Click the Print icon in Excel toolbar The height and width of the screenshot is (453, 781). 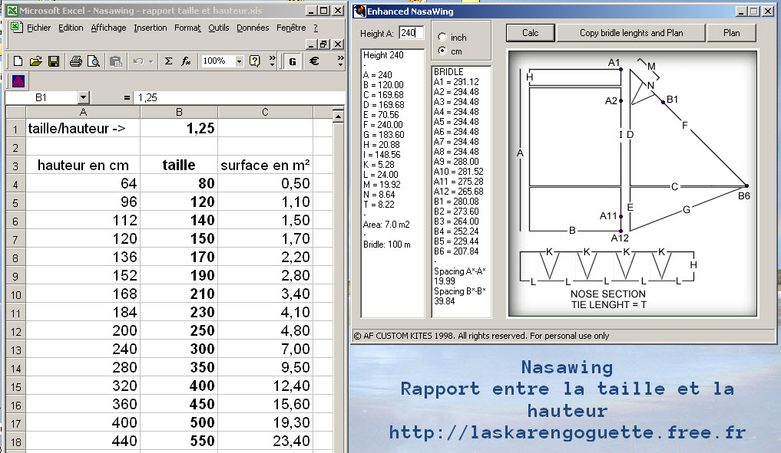point(75,61)
